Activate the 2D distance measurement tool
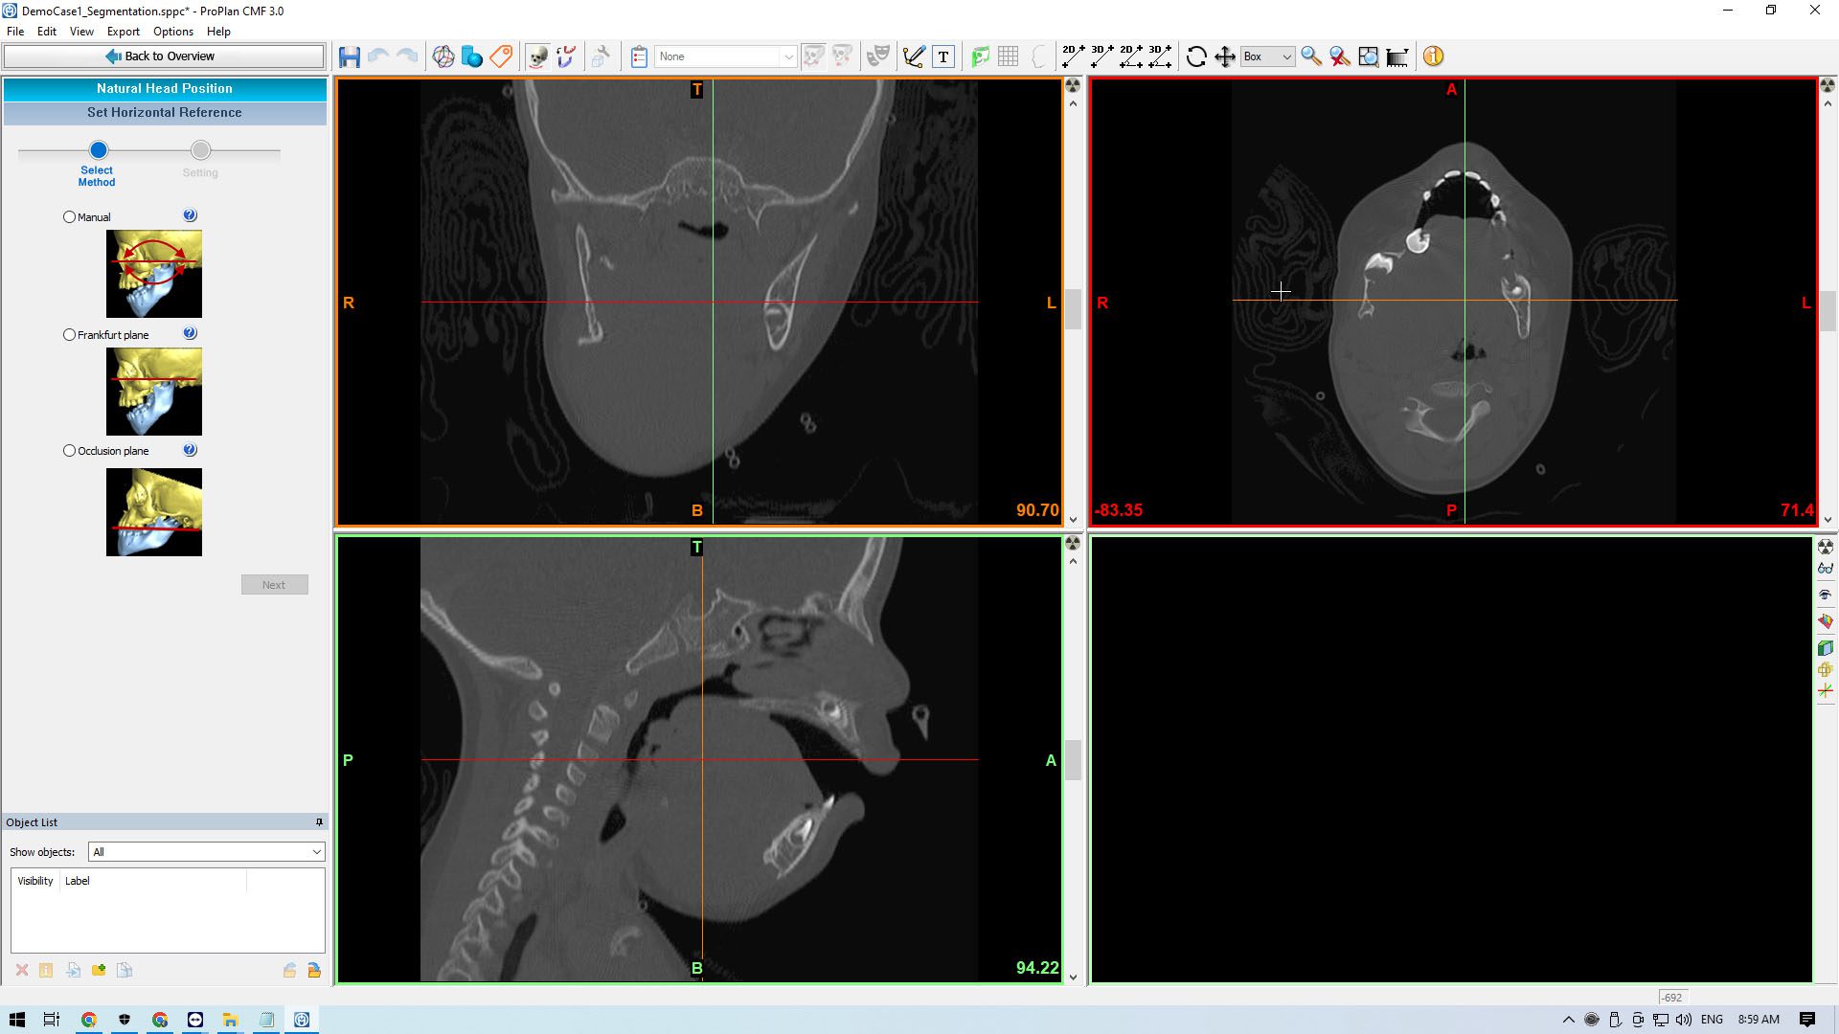This screenshot has height=1034, width=1839. click(x=1073, y=56)
